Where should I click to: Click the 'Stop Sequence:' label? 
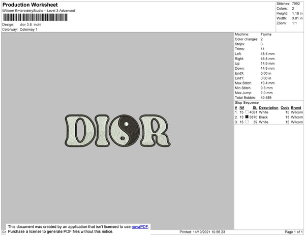coord(247,103)
